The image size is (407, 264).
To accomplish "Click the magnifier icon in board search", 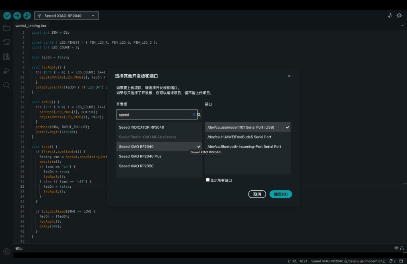I will tap(199, 114).
